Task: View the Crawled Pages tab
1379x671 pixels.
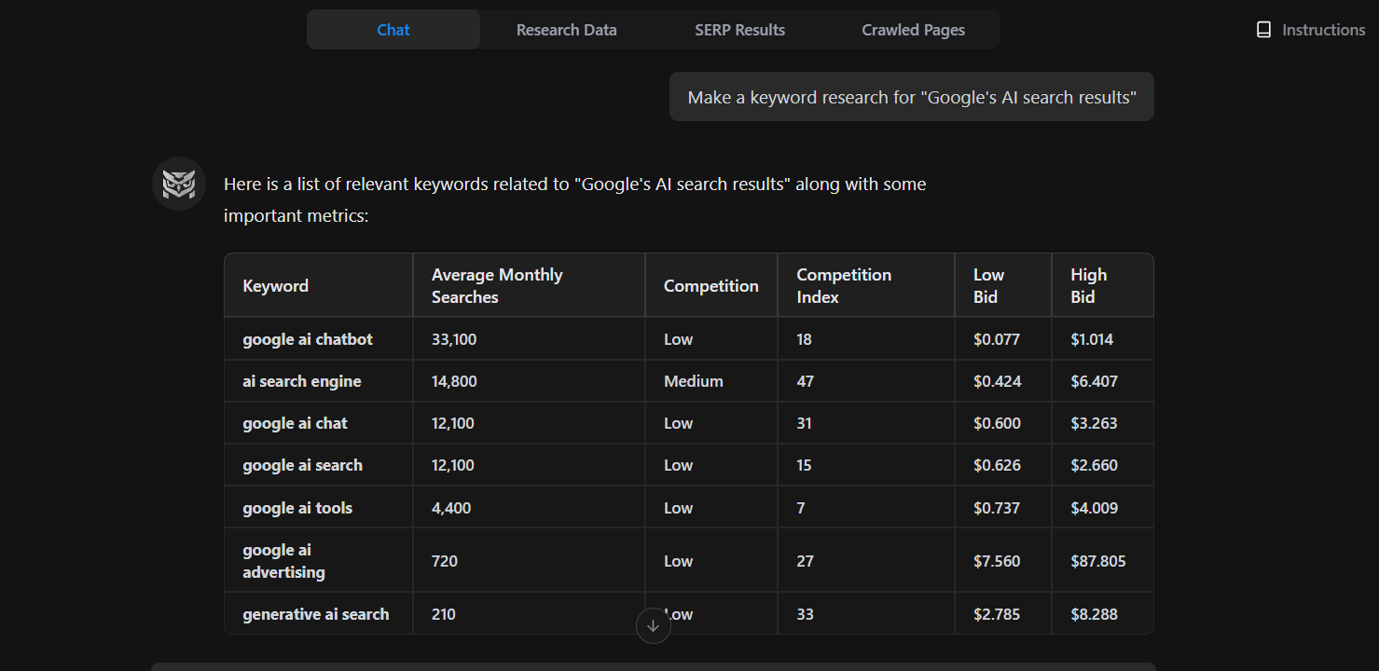Action: (x=913, y=29)
